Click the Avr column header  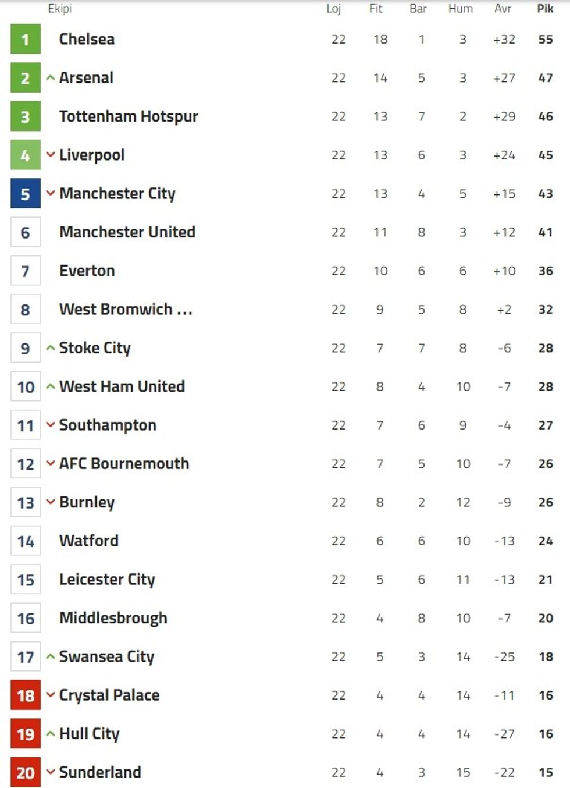503,8
